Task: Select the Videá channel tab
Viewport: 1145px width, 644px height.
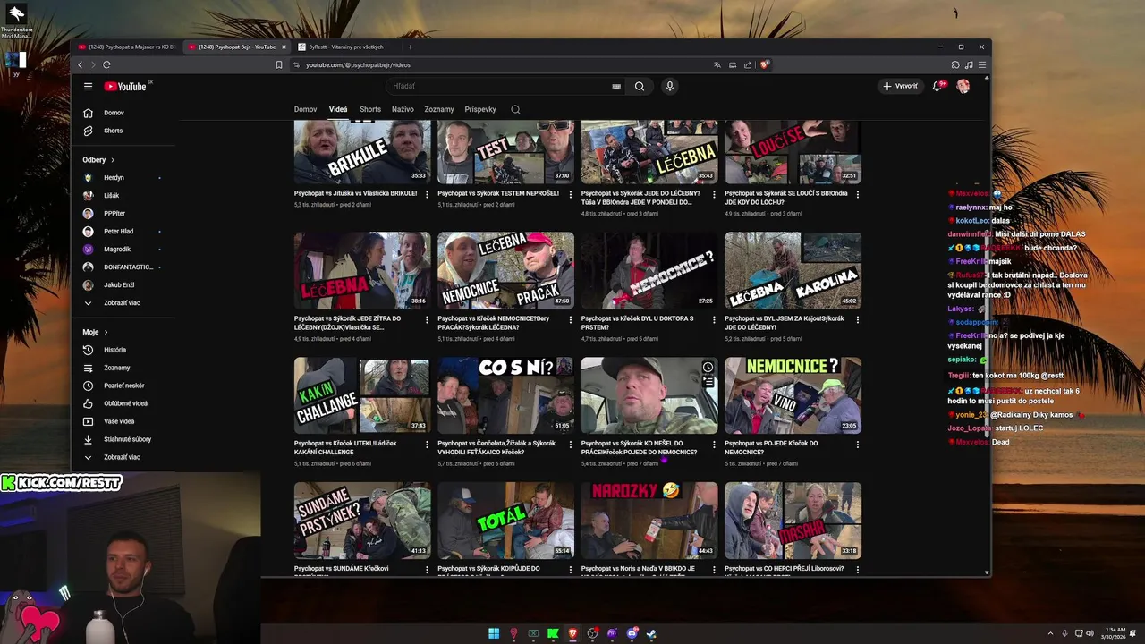Action: [x=338, y=109]
